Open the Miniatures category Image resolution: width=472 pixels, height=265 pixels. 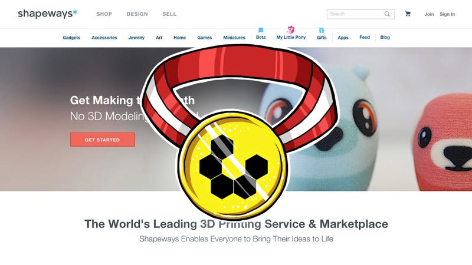[234, 38]
